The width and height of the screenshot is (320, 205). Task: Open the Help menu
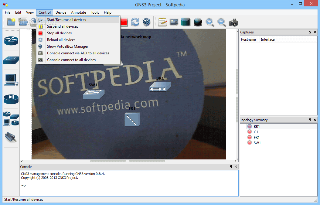107,12
